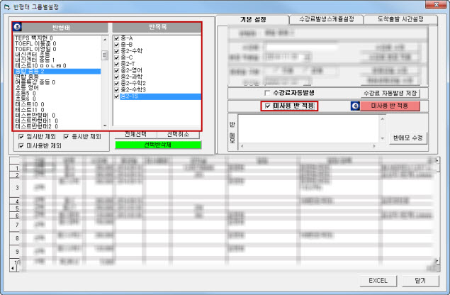This screenshot has width=450, height=295.
Task: Uncheck the 중2-영어 class checkbox
Action: [116, 71]
